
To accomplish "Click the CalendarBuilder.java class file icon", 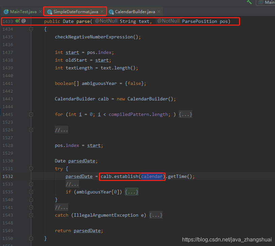I will point(111,12).
